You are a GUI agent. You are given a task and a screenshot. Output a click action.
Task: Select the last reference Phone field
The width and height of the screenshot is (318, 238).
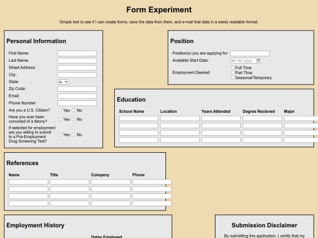click(152, 203)
